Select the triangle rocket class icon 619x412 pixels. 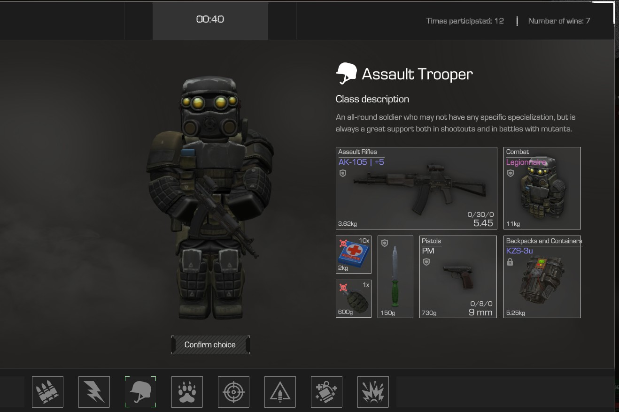pyautogui.click(x=280, y=392)
